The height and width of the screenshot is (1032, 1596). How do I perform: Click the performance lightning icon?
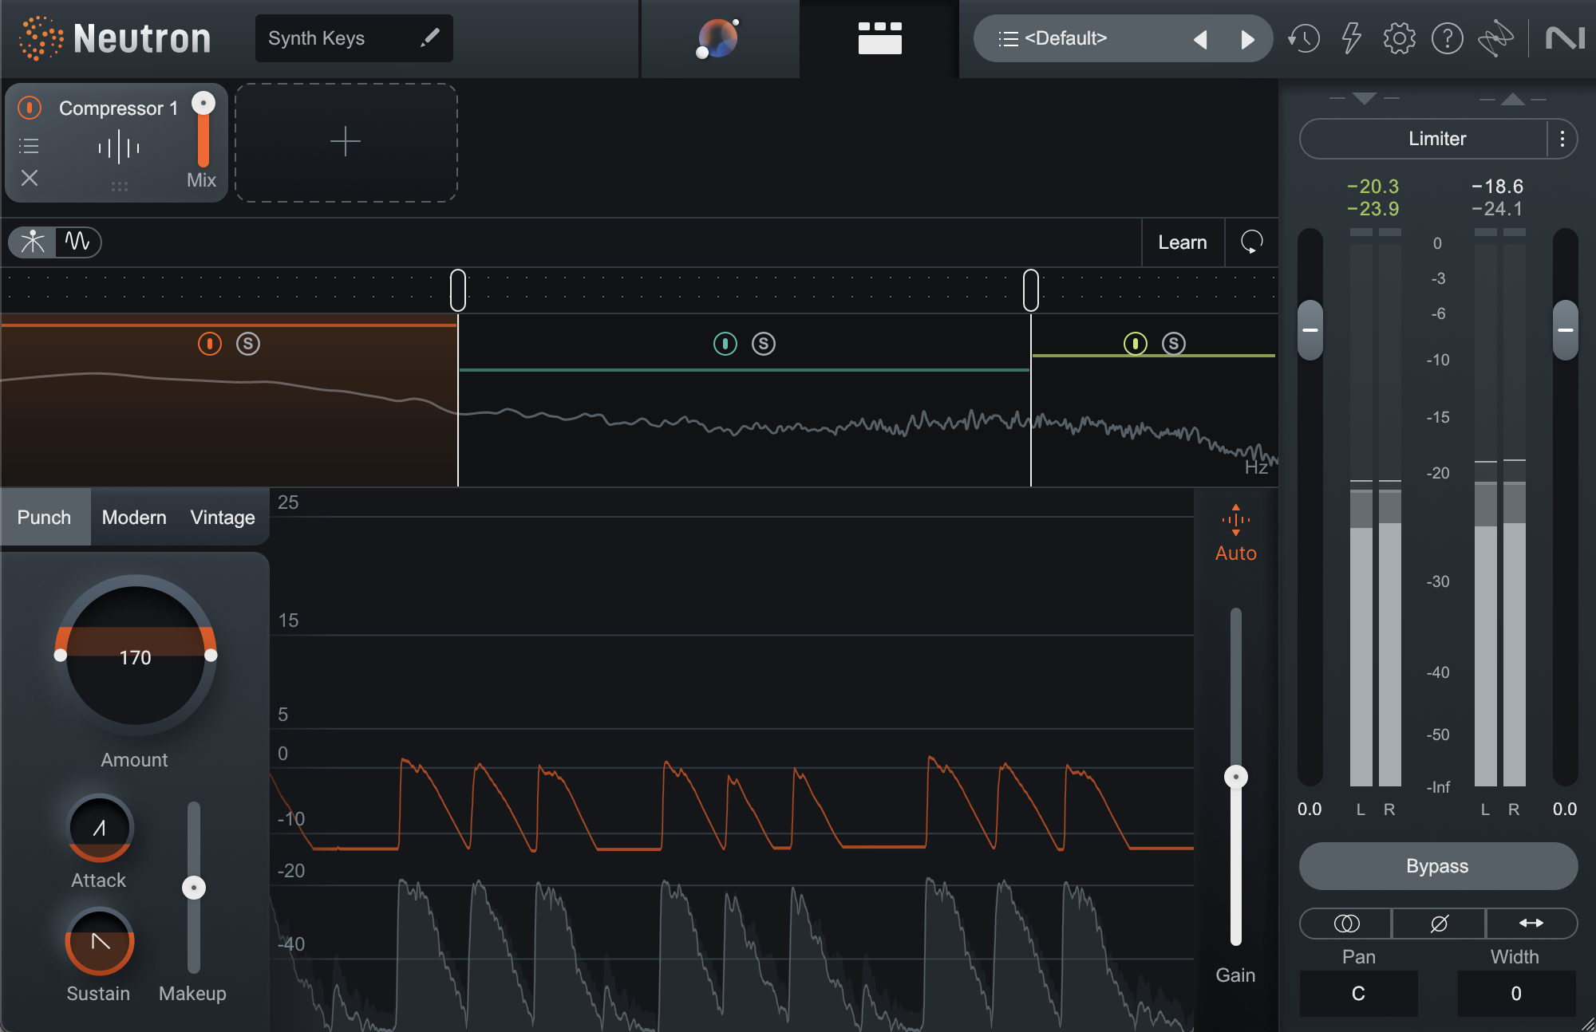click(x=1352, y=37)
